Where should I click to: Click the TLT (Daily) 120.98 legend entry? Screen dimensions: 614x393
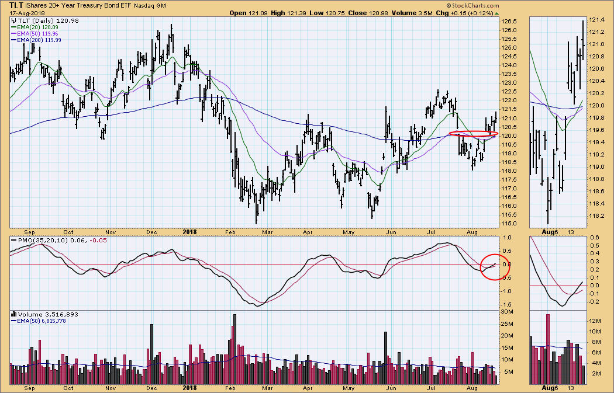coord(48,20)
